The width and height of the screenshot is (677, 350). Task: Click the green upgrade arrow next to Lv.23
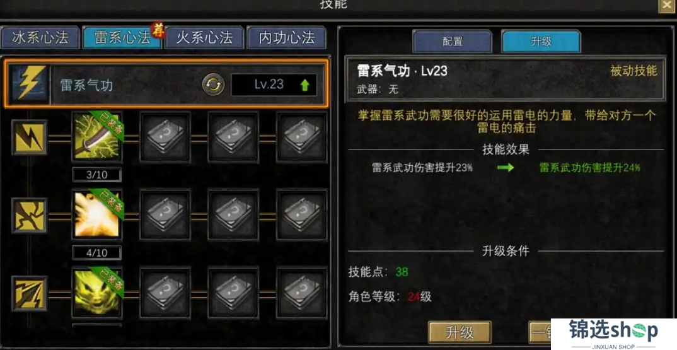pyautogui.click(x=305, y=85)
